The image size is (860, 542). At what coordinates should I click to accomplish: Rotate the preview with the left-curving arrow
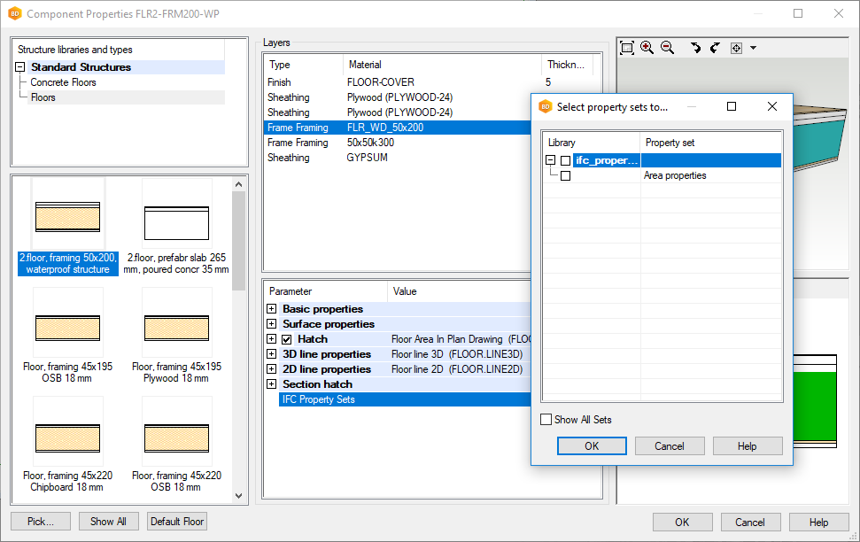[x=695, y=48]
